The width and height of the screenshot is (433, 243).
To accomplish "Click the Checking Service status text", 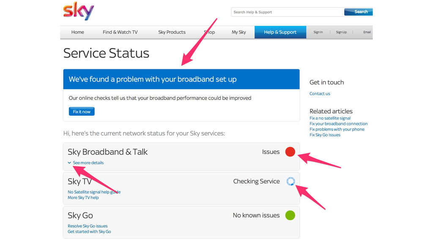I will click(x=257, y=181).
